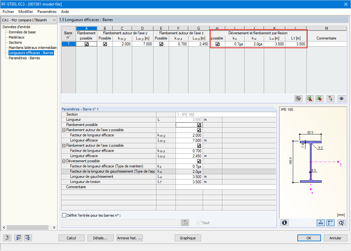Click the OK button
The height and width of the screenshot is (251, 351).
[x=309, y=238]
